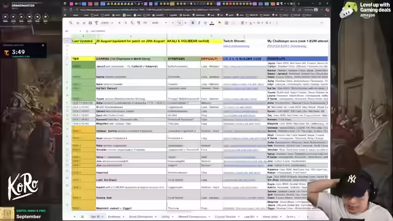
Task: Switch to the Lee Sin sheet tab
Action: 249,217
